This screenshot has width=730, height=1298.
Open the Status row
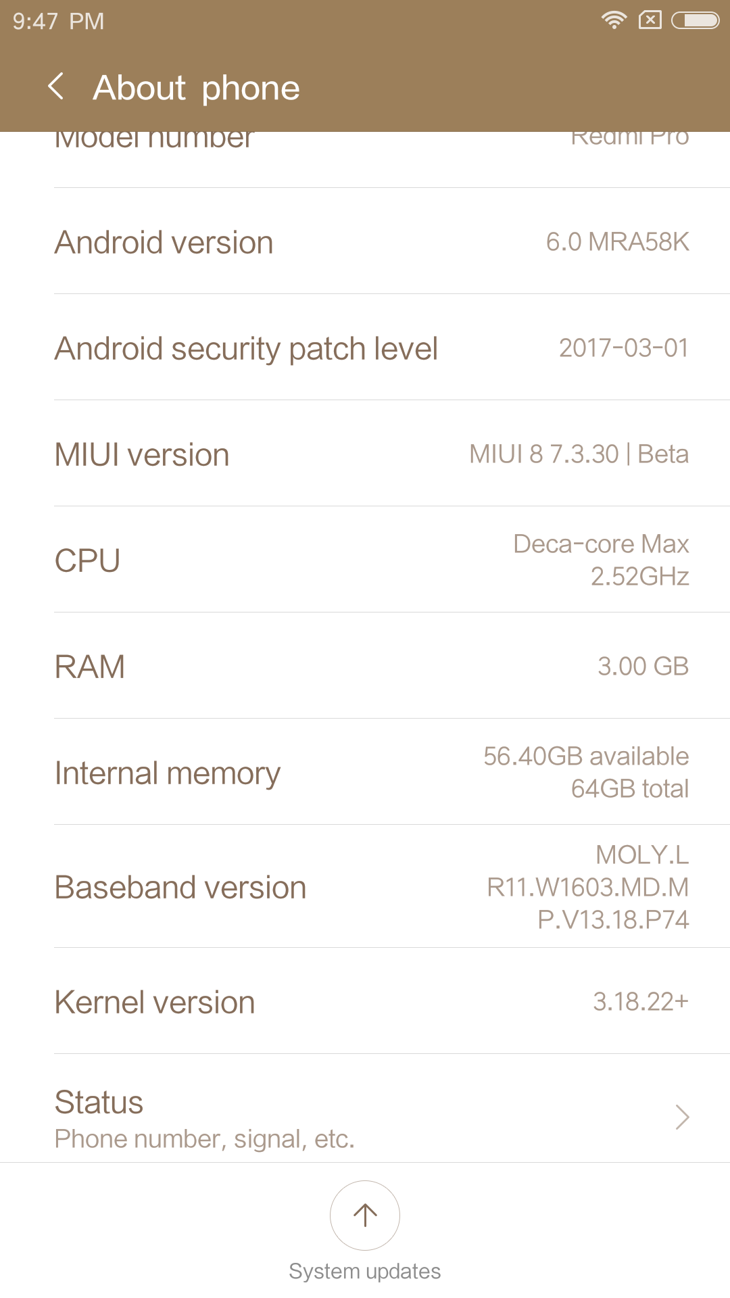point(365,1115)
